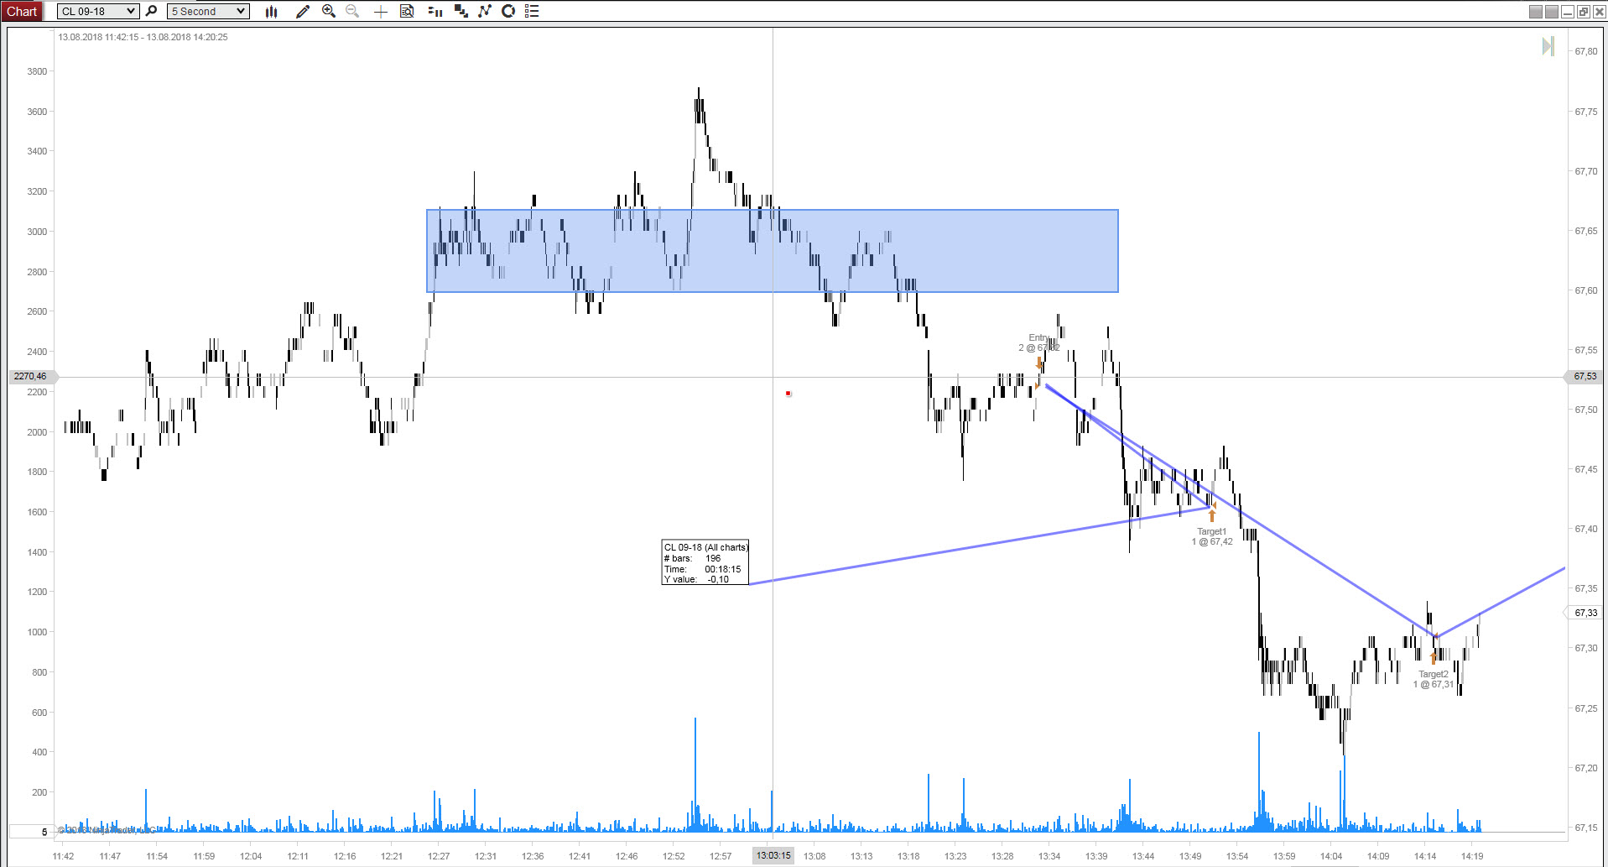
Task: Click the Entry 2 @ 67,52 execution label
Action: pos(1038,342)
